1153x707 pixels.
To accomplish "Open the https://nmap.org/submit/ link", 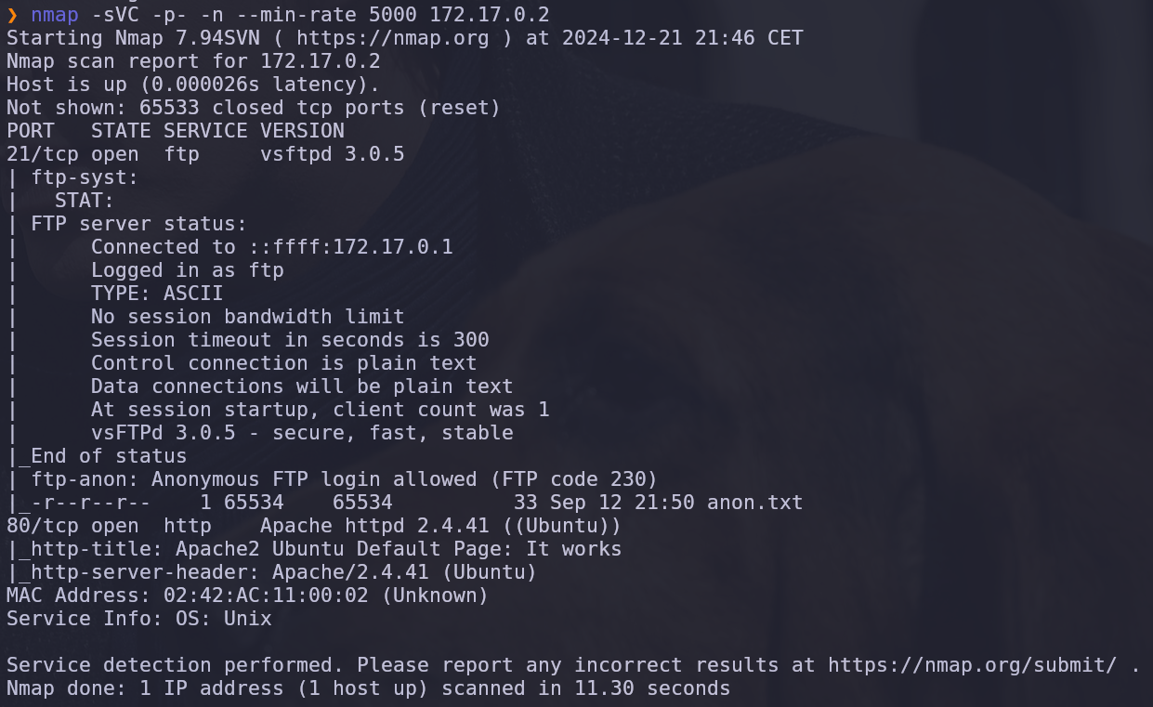I will pyautogui.click(x=973, y=665).
